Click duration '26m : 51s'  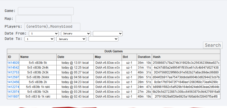(x=144, y=77)
